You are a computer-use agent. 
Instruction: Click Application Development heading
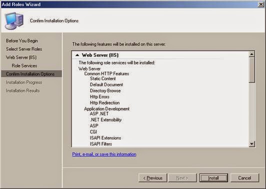point(106,109)
